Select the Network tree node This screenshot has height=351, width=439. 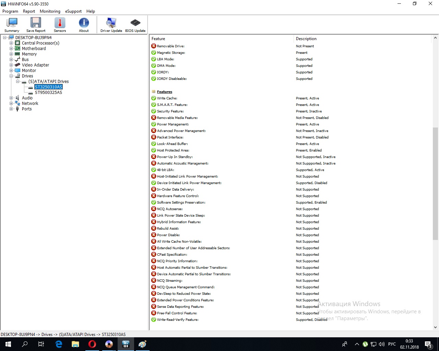pos(30,104)
